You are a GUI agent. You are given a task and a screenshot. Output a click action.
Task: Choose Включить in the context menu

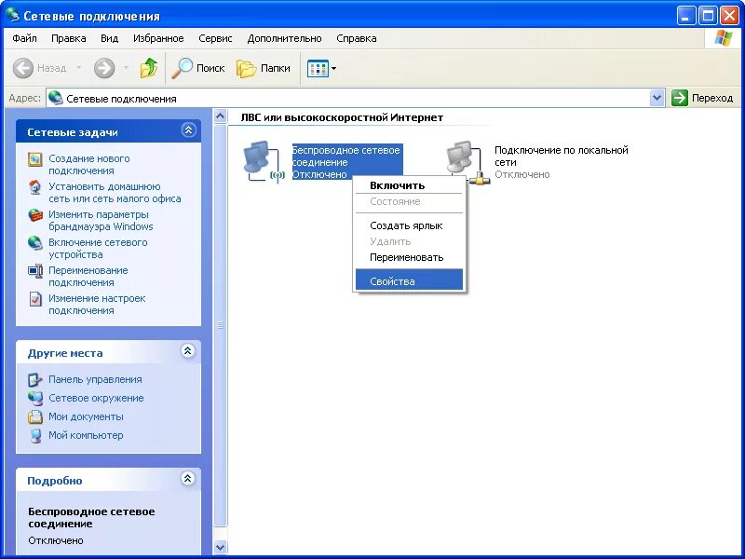point(409,185)
